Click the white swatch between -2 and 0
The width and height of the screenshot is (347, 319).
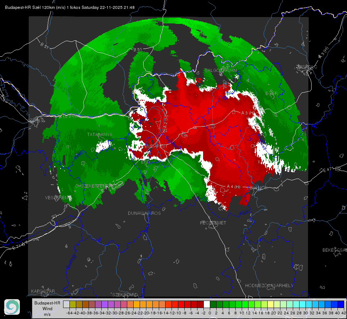[207, 304]
